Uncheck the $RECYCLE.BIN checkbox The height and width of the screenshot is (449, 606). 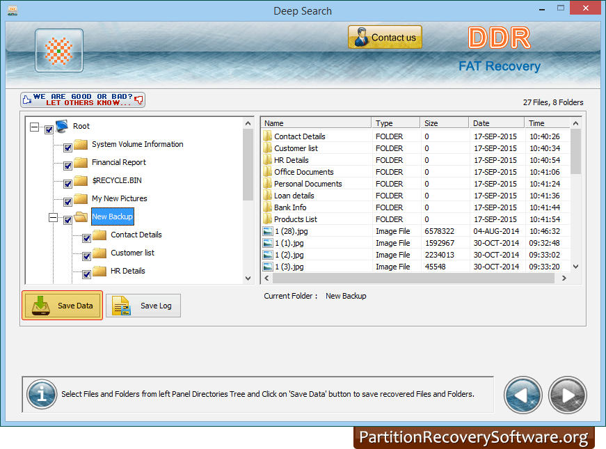pos(67,184)
